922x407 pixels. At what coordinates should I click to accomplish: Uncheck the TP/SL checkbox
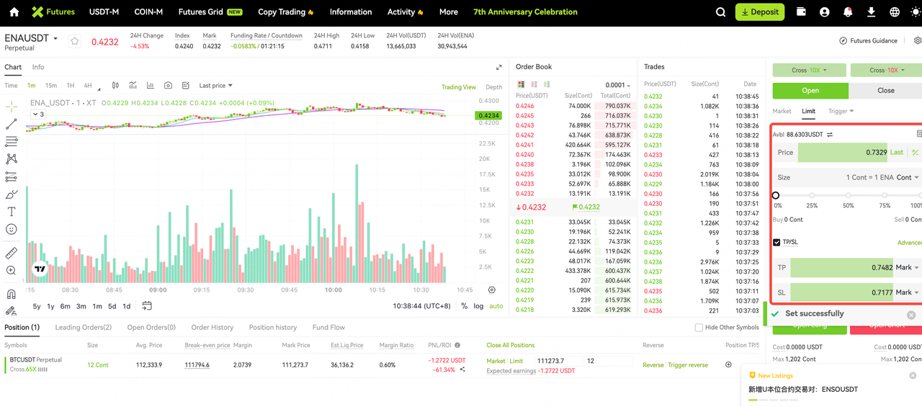776,242
